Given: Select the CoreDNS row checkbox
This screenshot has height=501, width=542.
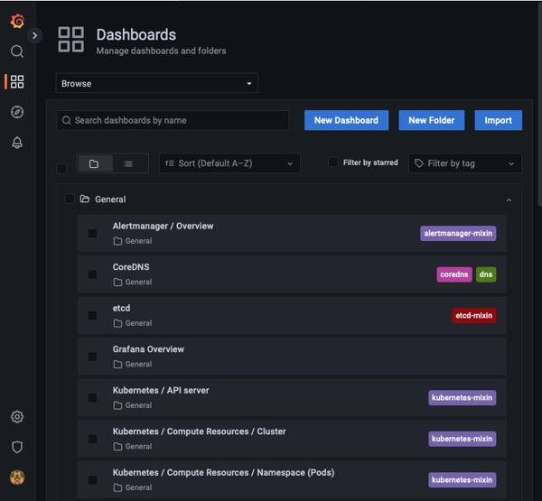Looking at the screenshot, I should (x=92, y=274).
